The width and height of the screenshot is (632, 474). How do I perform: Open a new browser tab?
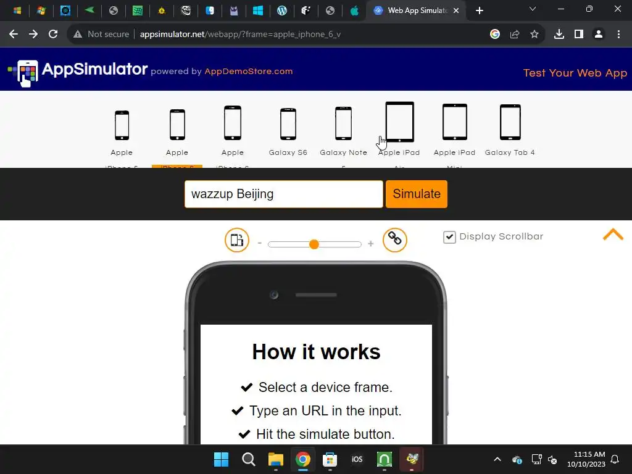pos(479,11)
